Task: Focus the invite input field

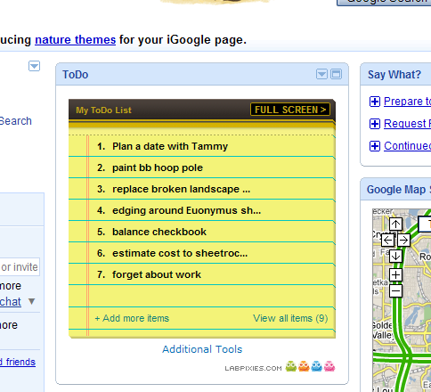Action: point(20,267)
